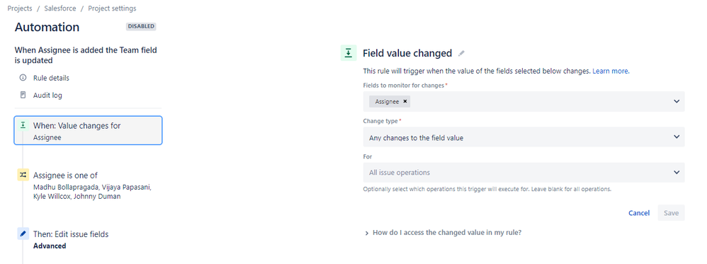707x264 pixels.
Task: Click the green trigger icon in When step
Action: coord(23,125)
